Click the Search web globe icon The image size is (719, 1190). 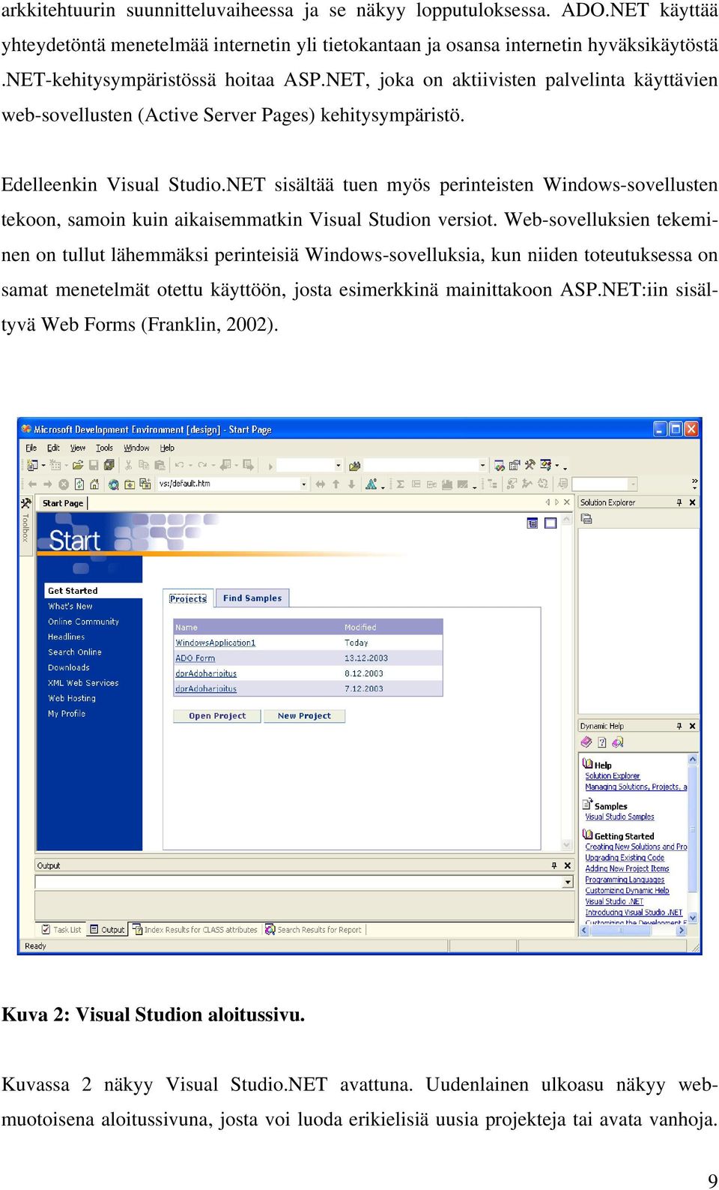click(113, 484)
